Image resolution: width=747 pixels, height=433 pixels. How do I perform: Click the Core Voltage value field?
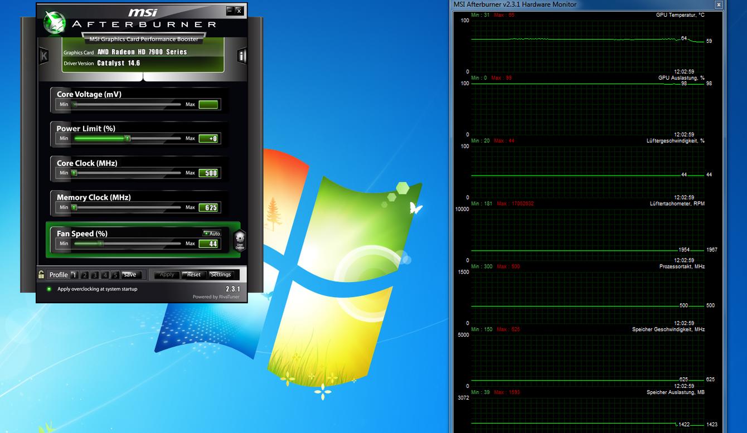point(208,104)
